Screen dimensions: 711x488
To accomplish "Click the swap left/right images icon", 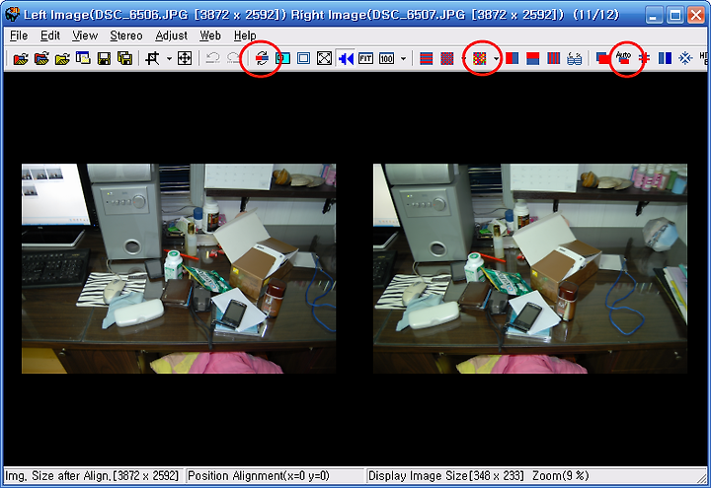I will click(262, 58).
